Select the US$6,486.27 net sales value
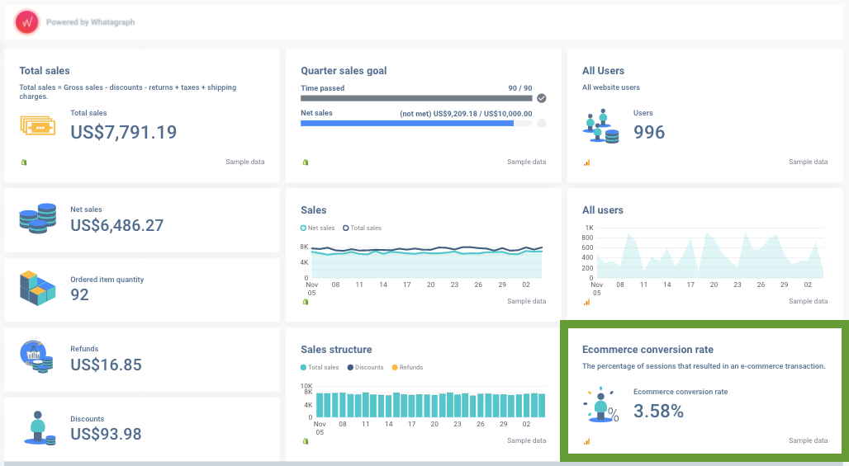Viewport: 849px width, 466px height. (x=117, y=225)
